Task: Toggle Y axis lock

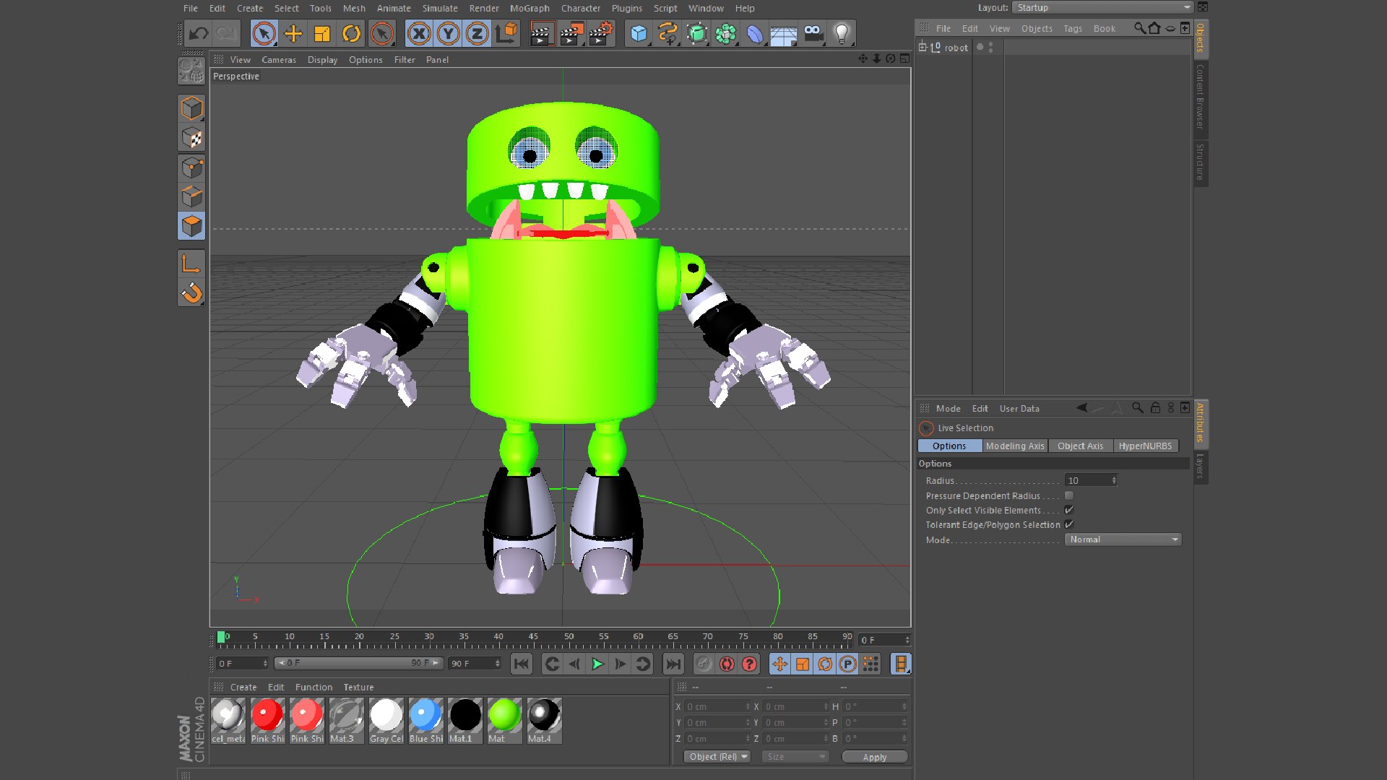Action: pos(449,33)
